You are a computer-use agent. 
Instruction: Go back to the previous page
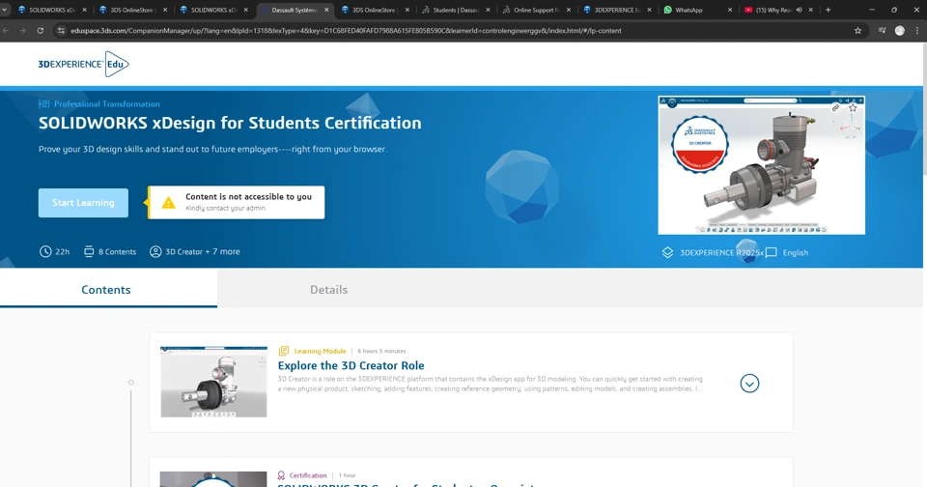point(6,31)
